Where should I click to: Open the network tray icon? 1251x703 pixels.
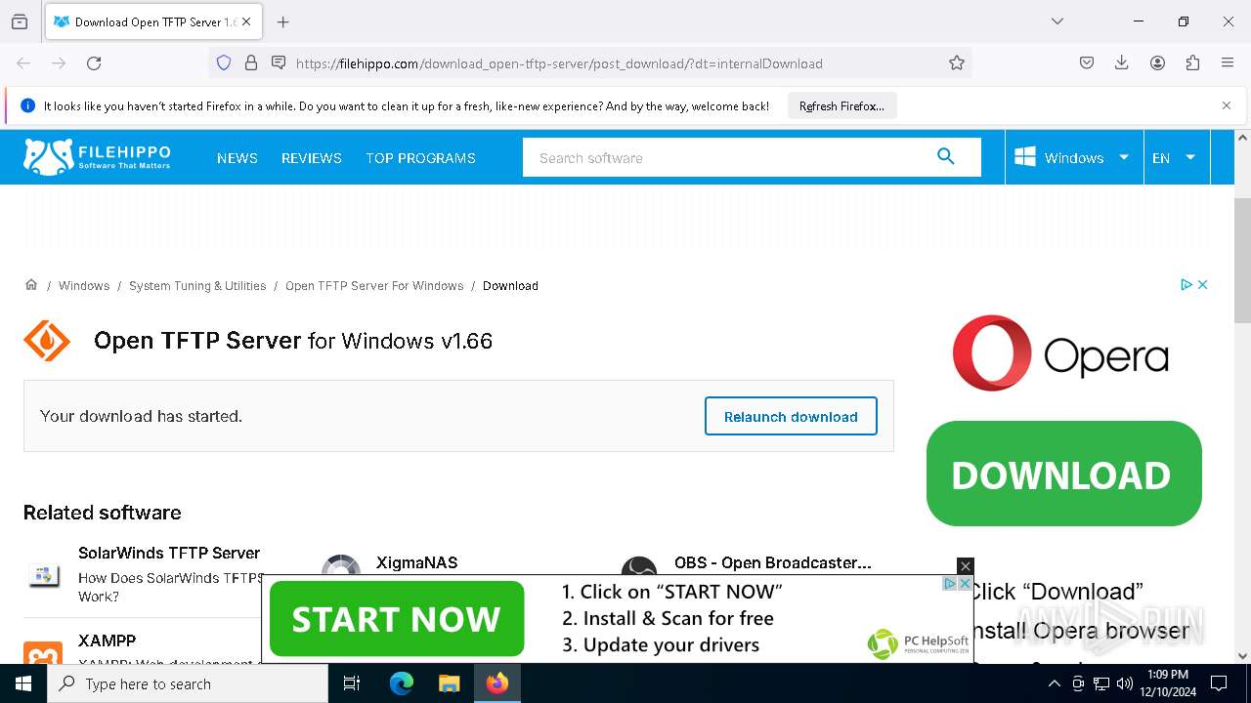click(1101, 683)
